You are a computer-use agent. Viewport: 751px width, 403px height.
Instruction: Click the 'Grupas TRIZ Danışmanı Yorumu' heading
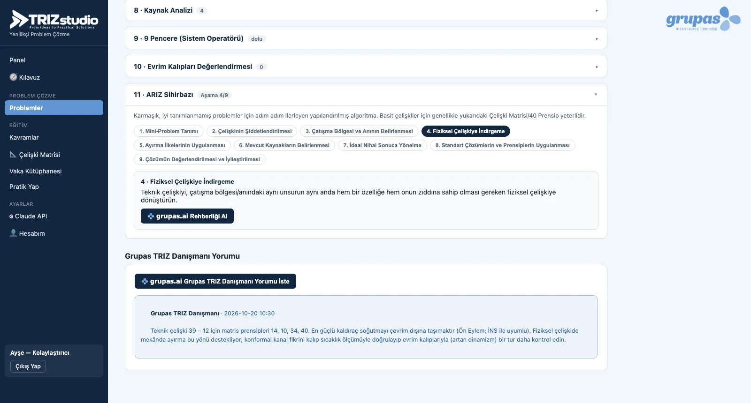182,256
